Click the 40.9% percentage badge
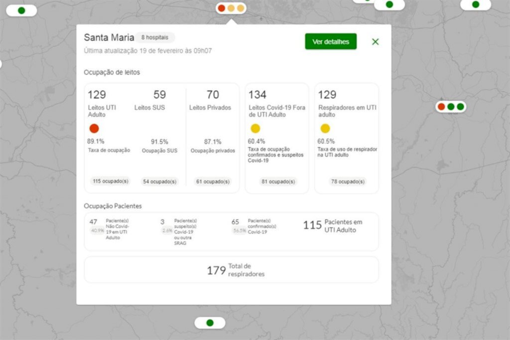Screen dimensions: 510x340 pyautogui.click(x=97, y=231)
